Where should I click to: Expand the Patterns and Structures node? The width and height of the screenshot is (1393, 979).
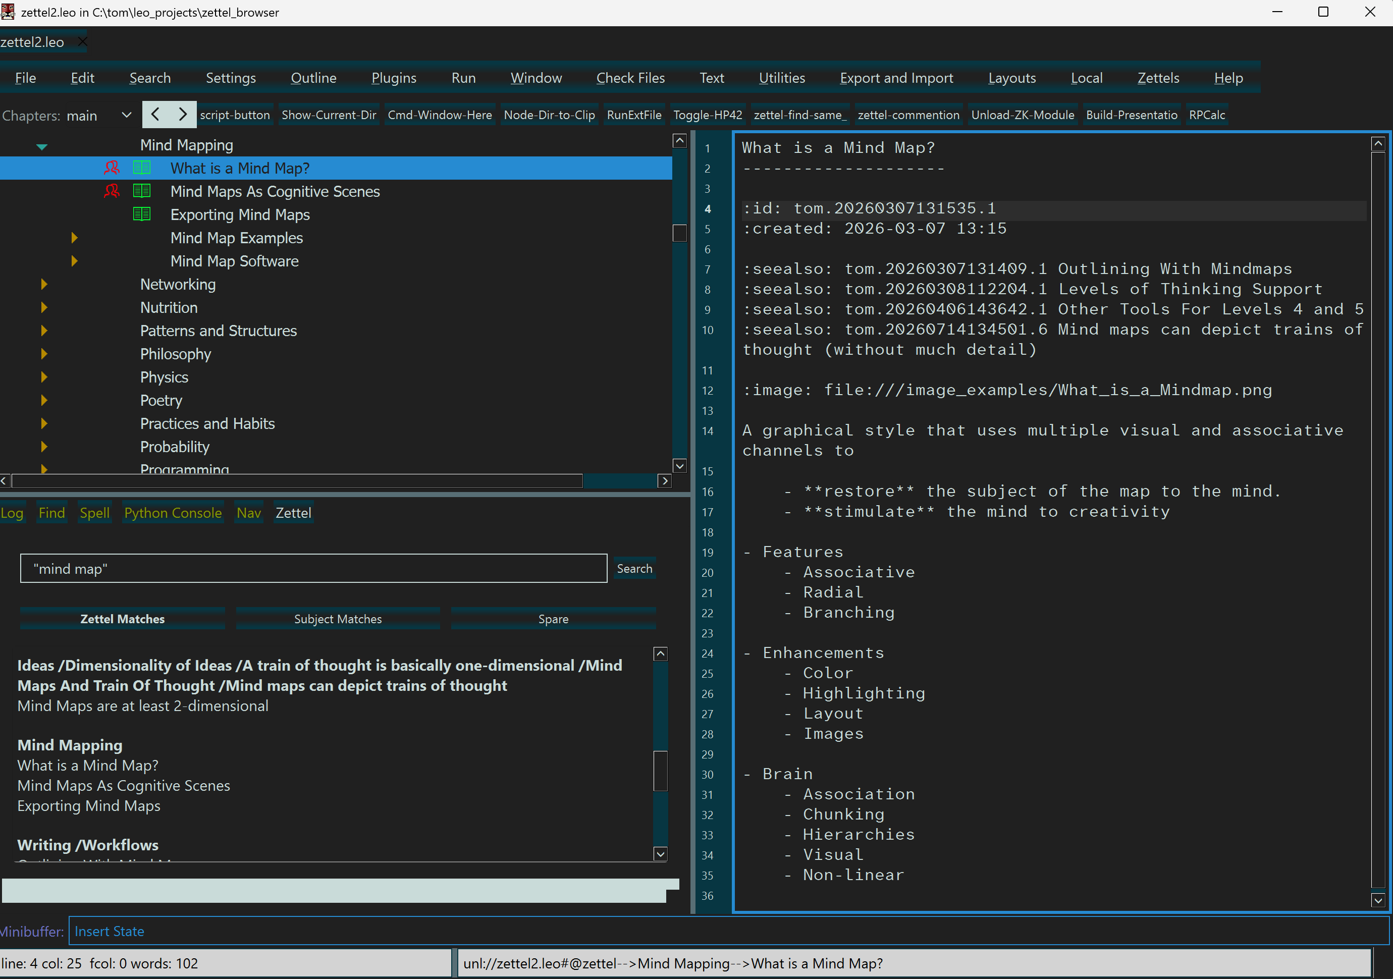tap(44, 331)
